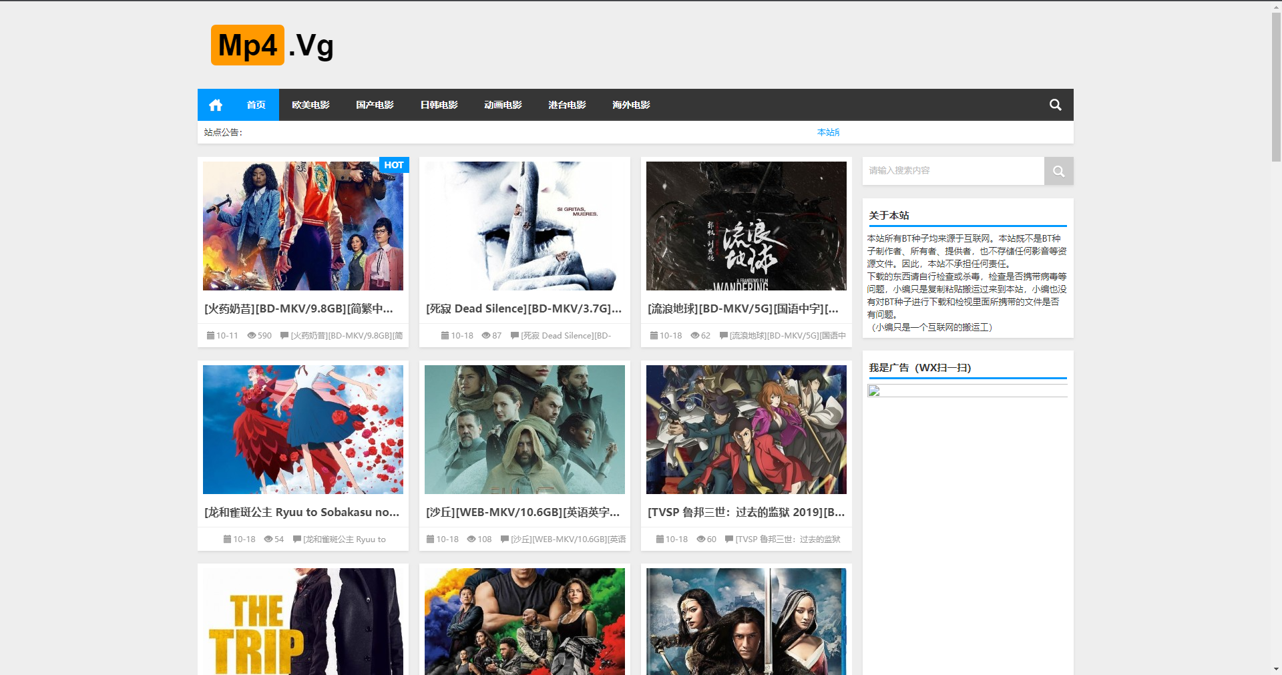The width and height of the screenshot is (1282, 675).
Task: Click title link [沙丘][WEB-MKV/10.6GB]
Action: tap(523, 512)
